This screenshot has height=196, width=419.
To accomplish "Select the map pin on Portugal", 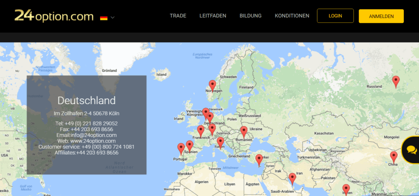I will 181,149.
